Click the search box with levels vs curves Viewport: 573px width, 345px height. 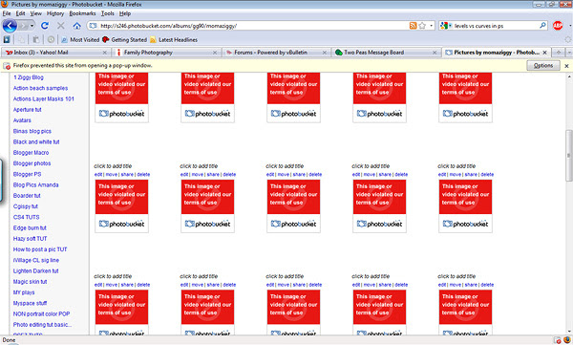tap(495, 26)
